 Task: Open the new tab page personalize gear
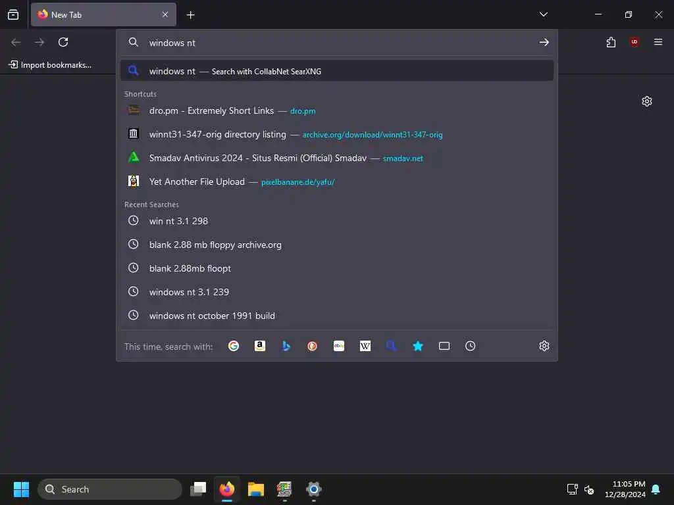pyautogui.click(x=647, y=101)
